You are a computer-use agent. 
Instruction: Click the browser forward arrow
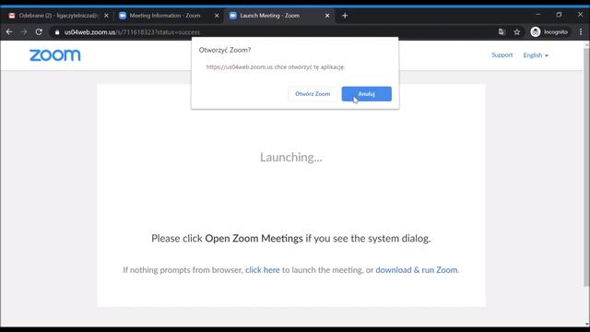24,32
